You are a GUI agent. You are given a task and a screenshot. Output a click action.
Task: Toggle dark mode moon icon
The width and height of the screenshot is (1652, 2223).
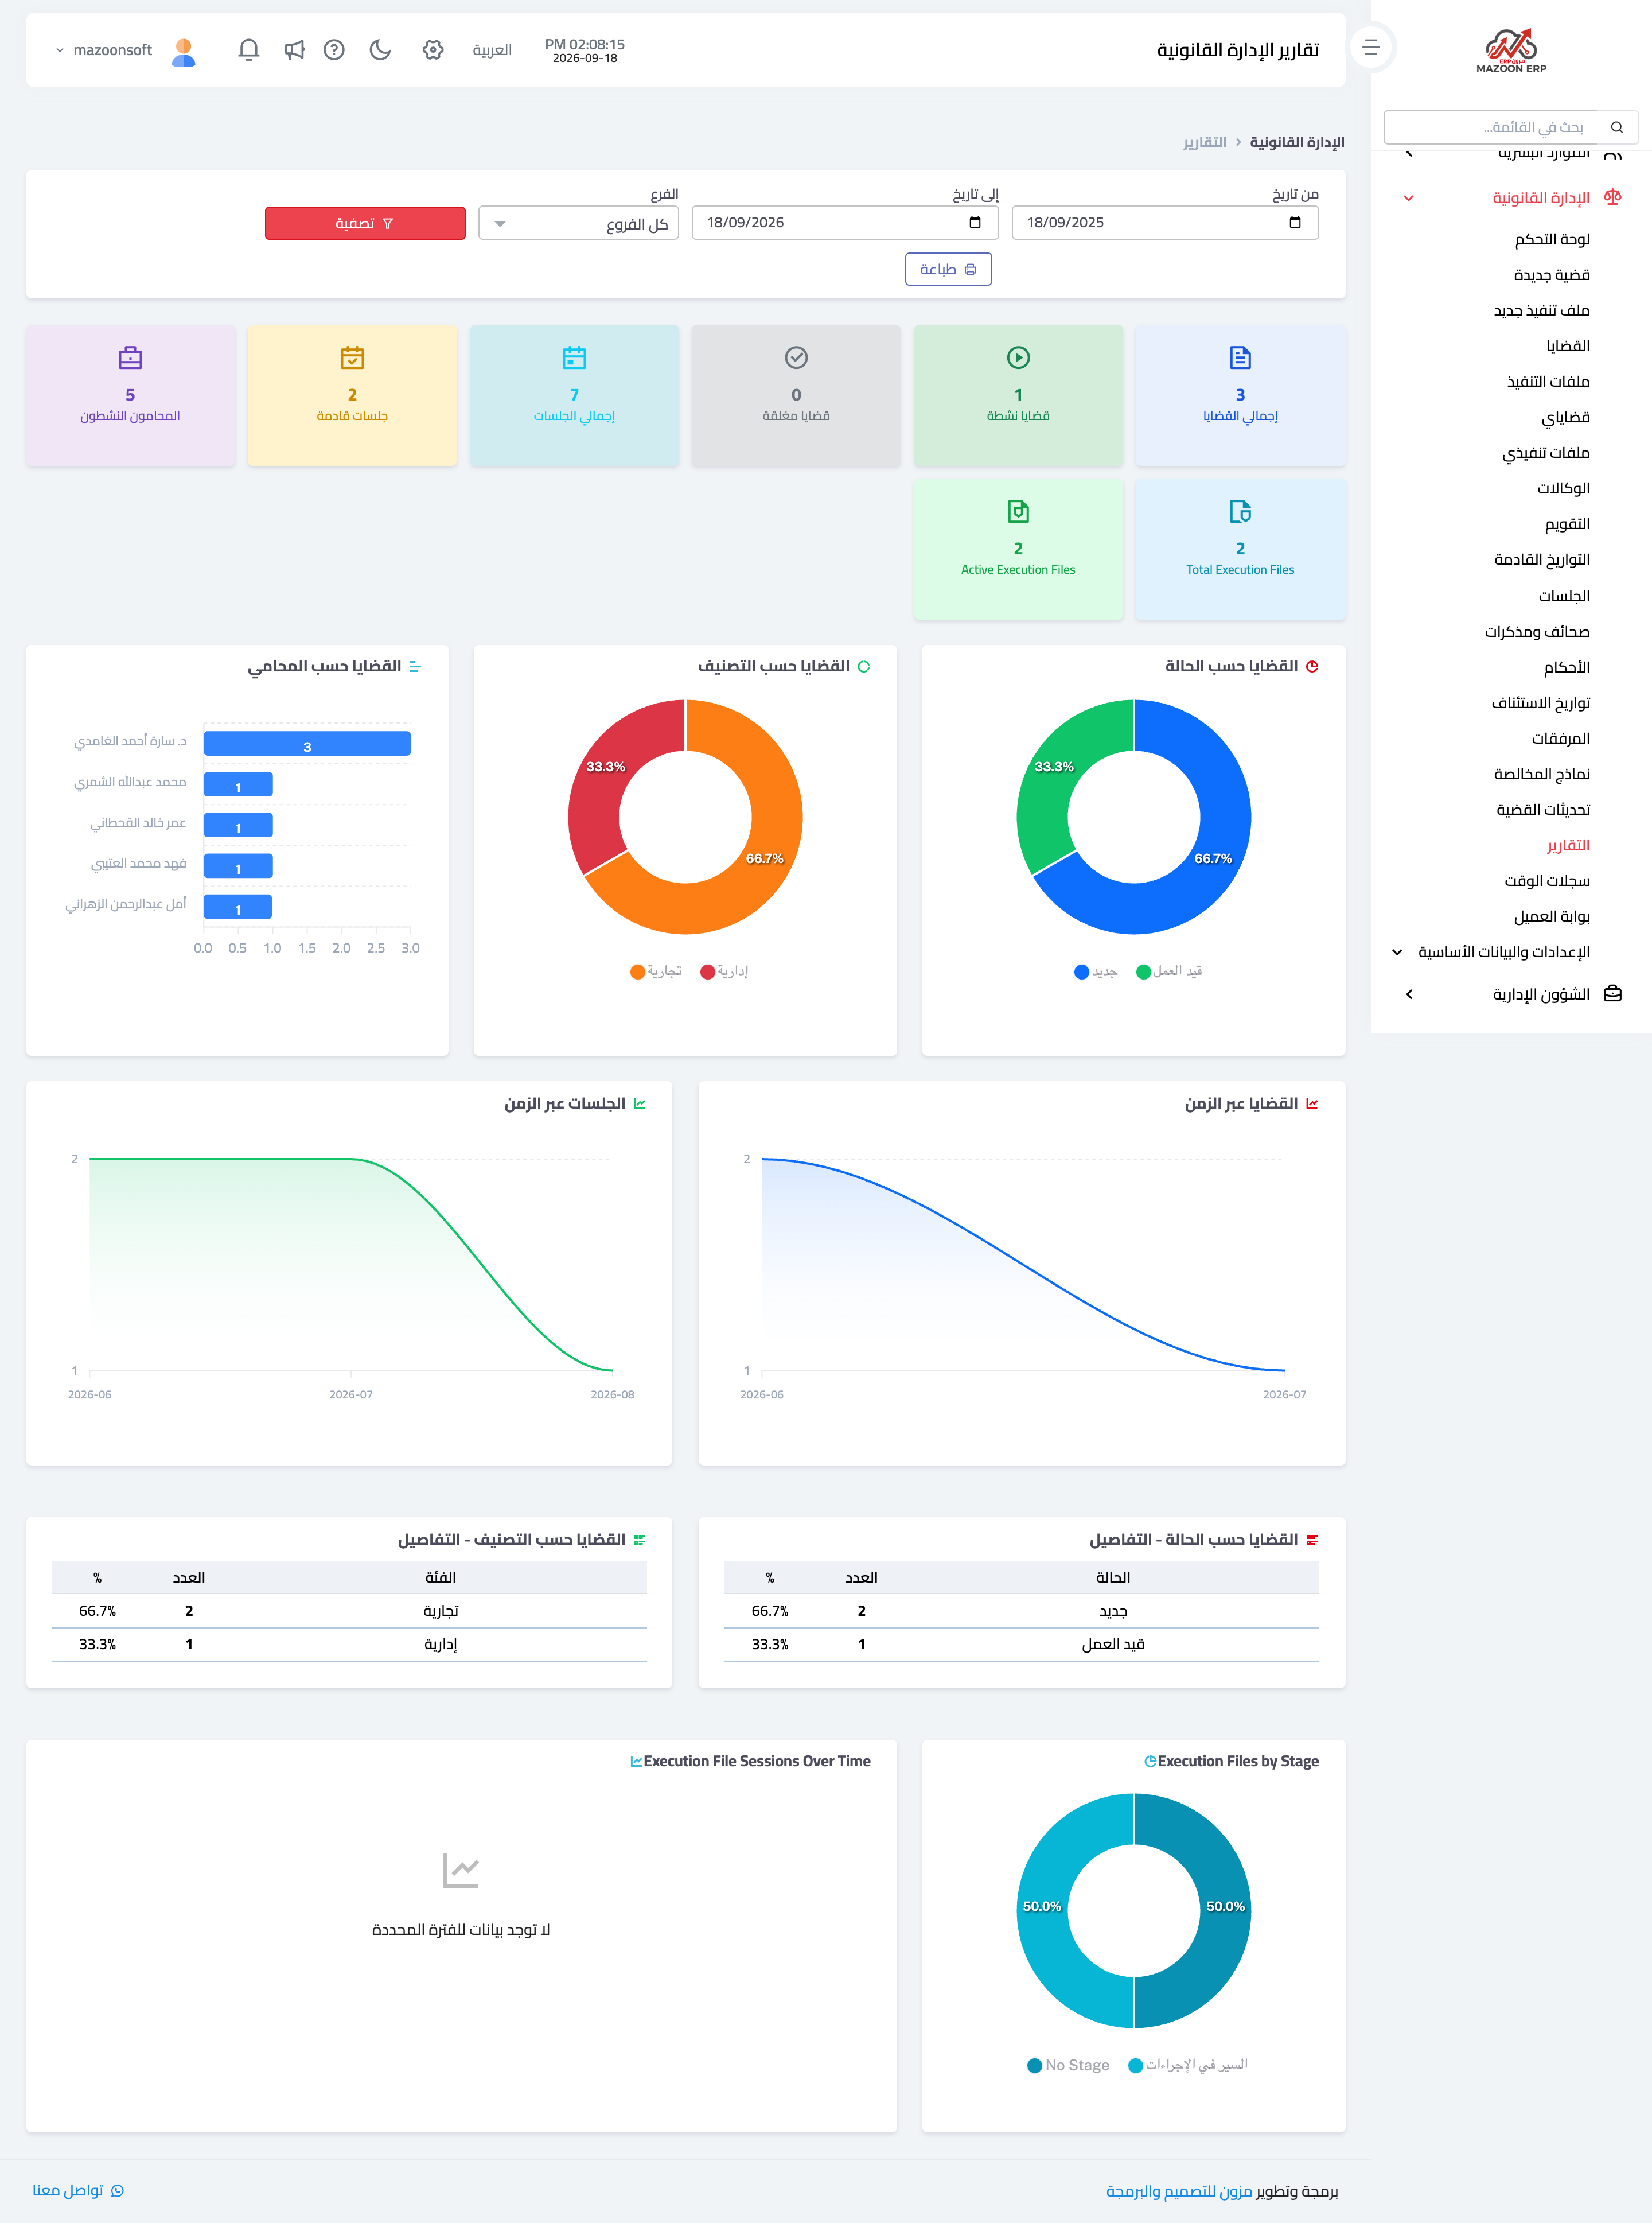pyautogui.click(x=380, y=49)
